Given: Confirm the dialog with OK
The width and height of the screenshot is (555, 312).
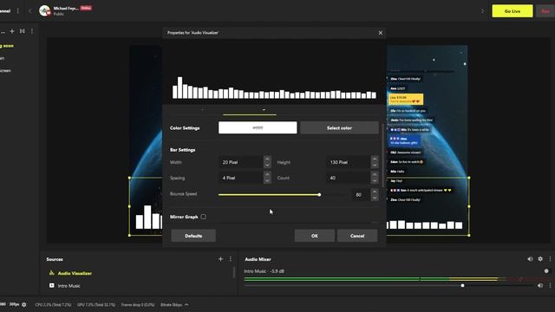Looking at the screenshot, I should 314,236.
